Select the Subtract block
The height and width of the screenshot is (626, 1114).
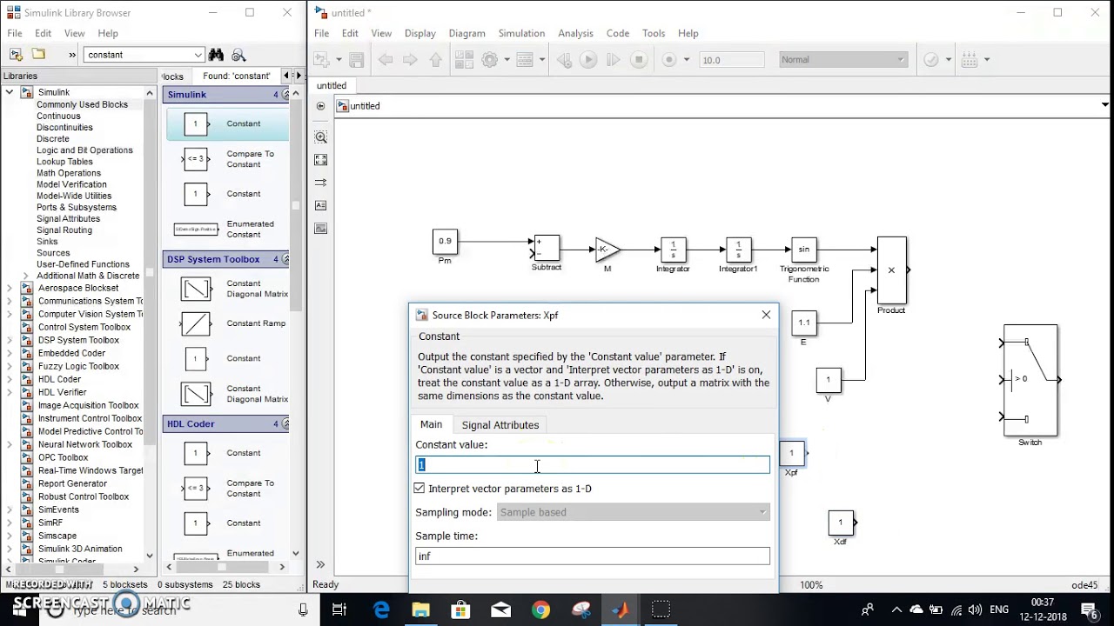[547, 248]
